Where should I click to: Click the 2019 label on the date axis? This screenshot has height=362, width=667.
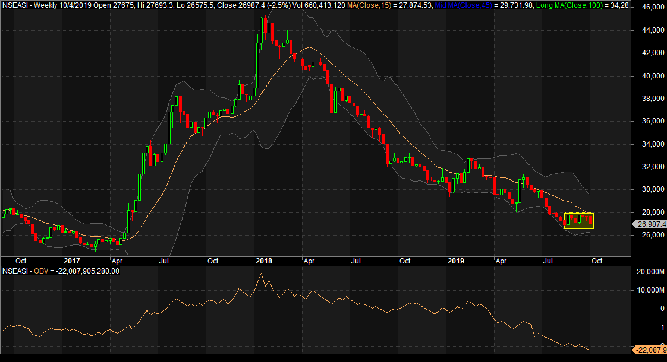click(458, 261)
